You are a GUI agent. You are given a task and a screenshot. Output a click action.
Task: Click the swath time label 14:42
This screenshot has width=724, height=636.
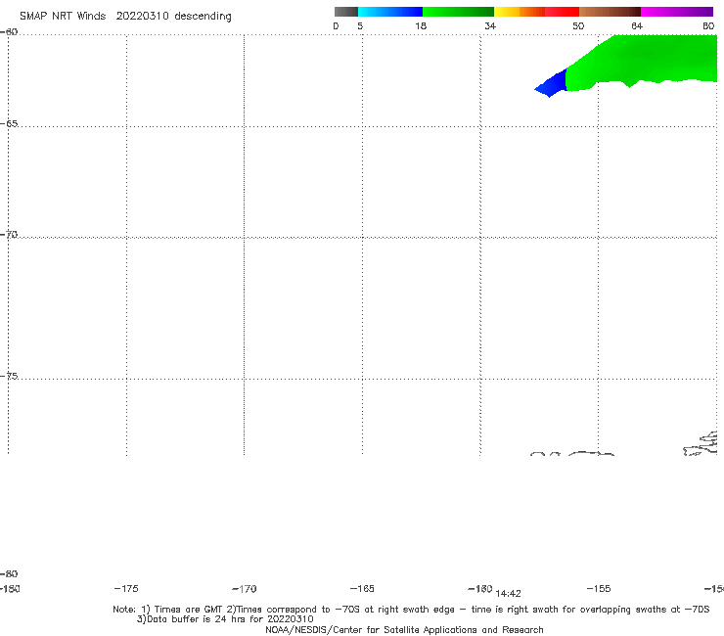click(x=508, y=594)
